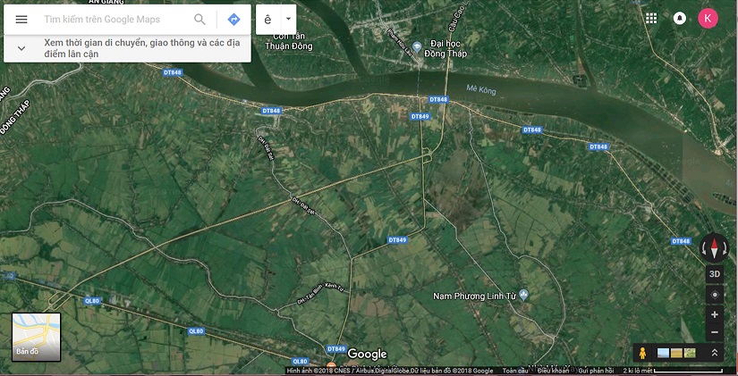Open the K account avatar
The width and height of the screenshot is (738, 376).
click(x=708, y=19)
